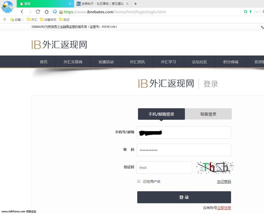Screen dimensions: 264x214
Task: Click the 立即注册 register link
Action: click(x=224, y=208)
